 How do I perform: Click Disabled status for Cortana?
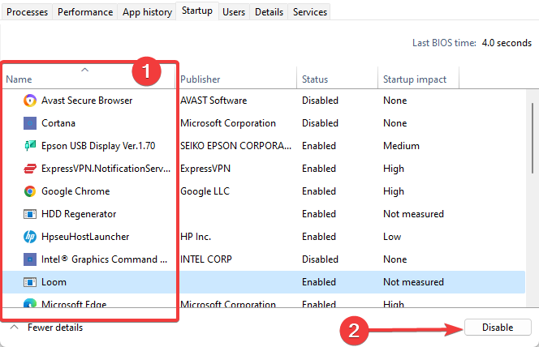[x=320, y=123]
